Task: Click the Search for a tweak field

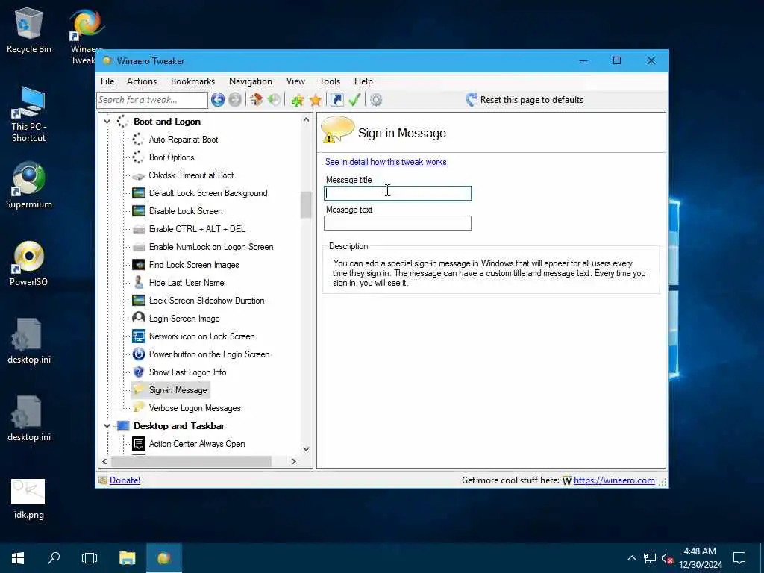Action: [x=152, y=100]
